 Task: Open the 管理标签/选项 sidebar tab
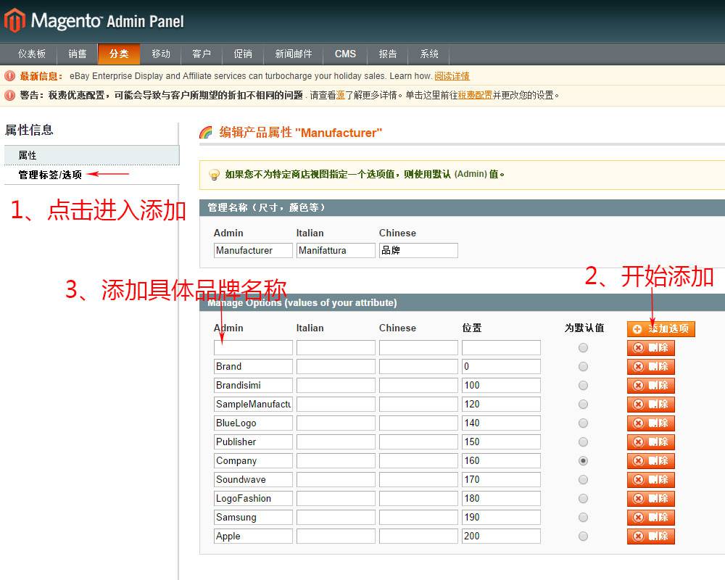(x=51, y=175)
